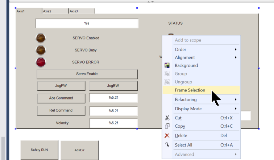Click the Refactoring submenu arrow
274x160 pixels.
pos(236,99)
